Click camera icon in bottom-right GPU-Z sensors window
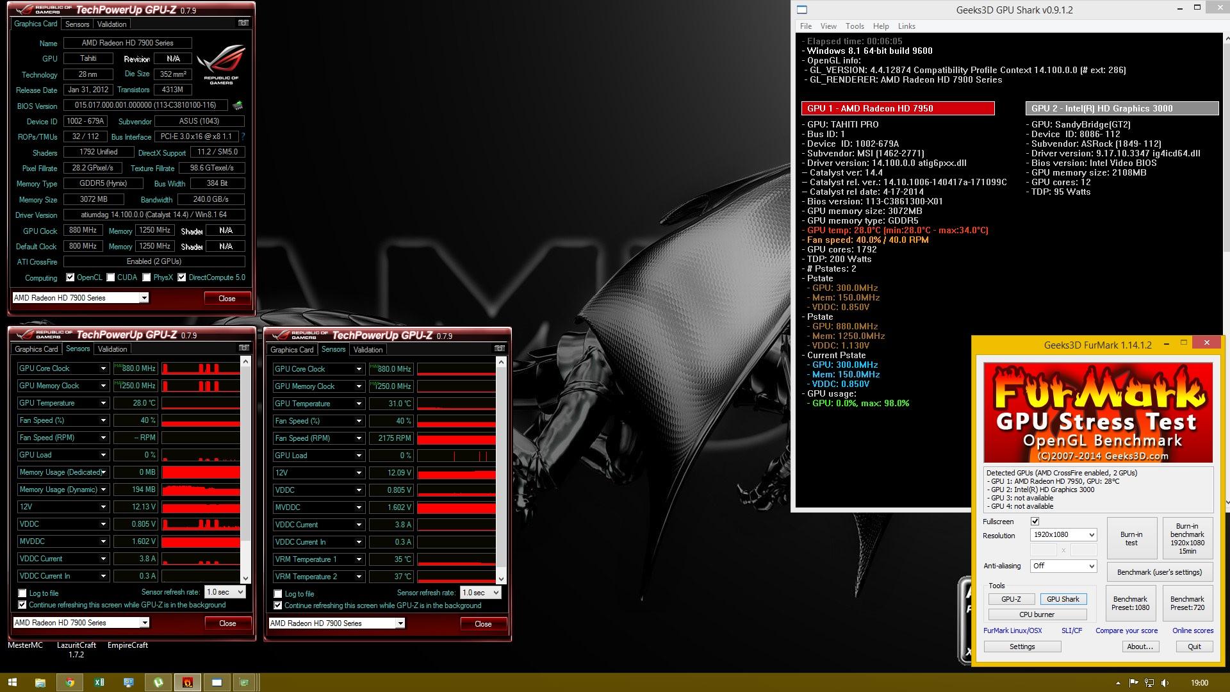This screenshot has height=692, width=1230. [500, 349]
